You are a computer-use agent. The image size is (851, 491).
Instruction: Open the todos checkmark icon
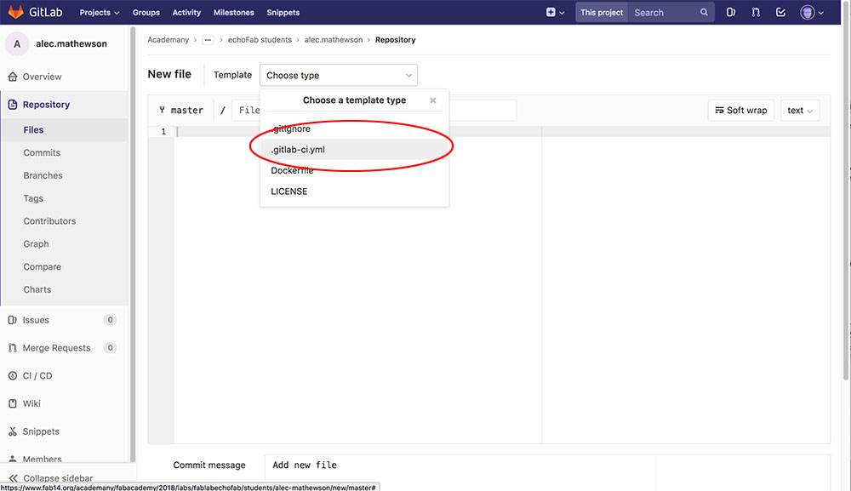click(x=780, y=12)
